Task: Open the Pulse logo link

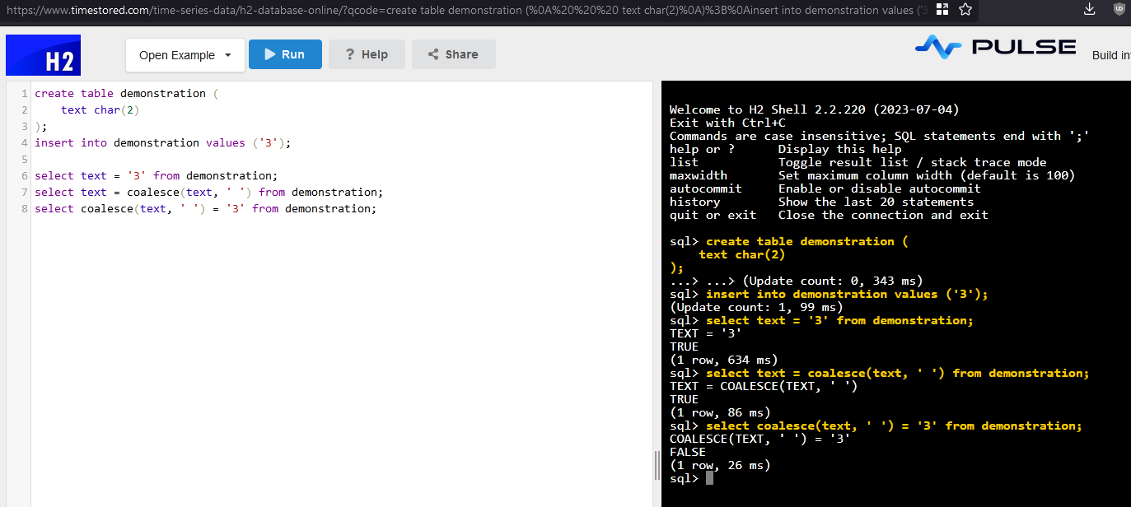Action: tap(994, 46)
